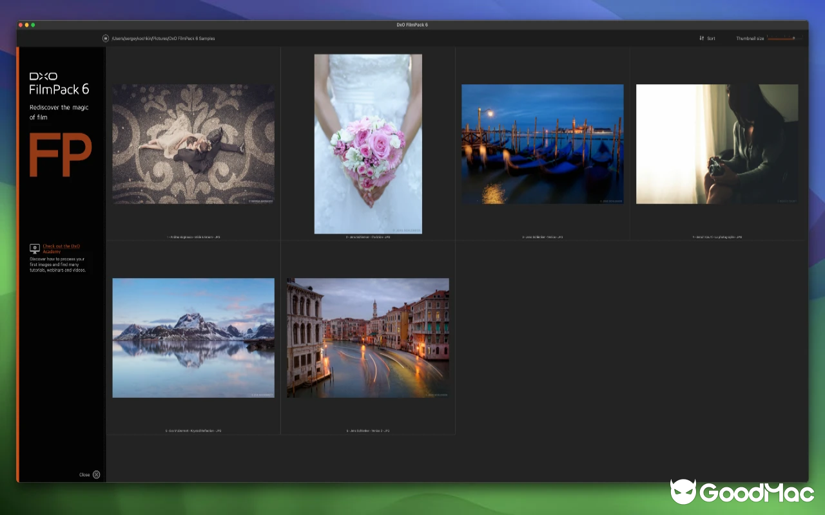The image size is (825, 515).
Task: Select the bridal bouquet thumbnail
Action: click(368, 143)
